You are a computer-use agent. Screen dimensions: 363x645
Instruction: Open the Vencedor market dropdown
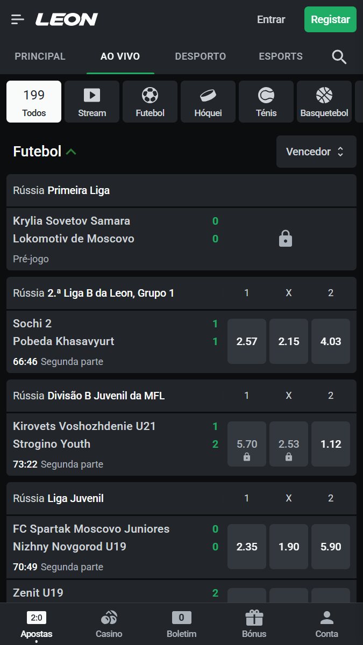tap(316, 152)
